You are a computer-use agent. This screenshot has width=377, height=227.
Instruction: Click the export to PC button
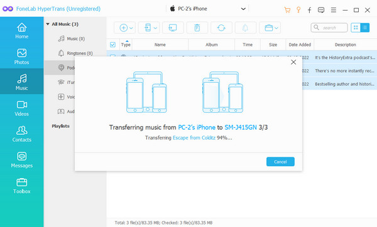point(173,28)
